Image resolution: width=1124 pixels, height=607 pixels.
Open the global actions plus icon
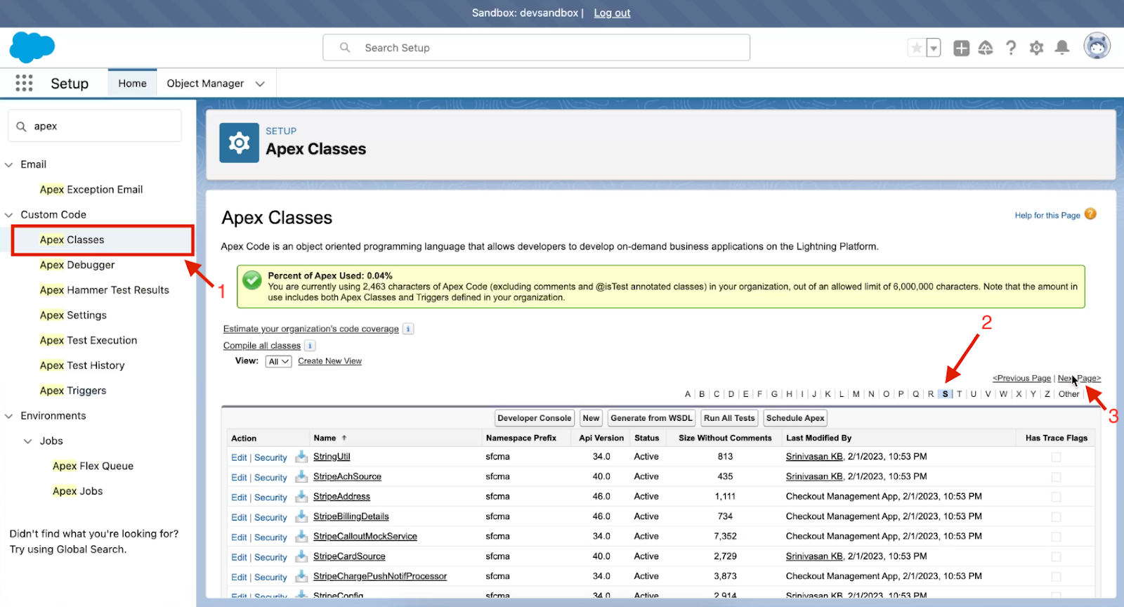[961, 48]
